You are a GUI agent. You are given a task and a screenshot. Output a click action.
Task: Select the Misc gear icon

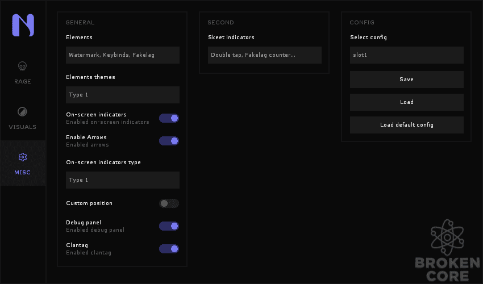pos(23,157)
